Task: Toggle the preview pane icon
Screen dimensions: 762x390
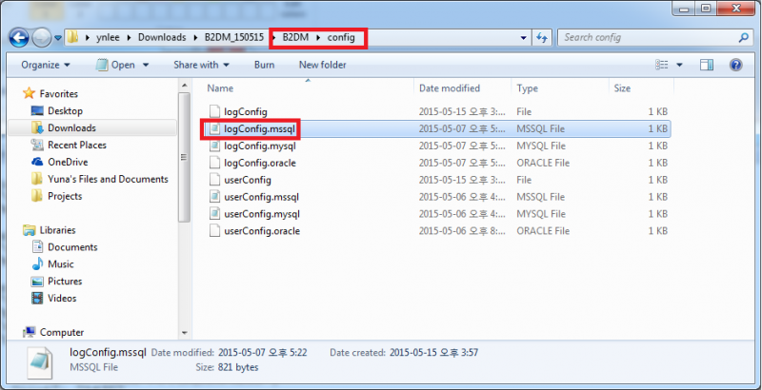Action: pos(707,65)
